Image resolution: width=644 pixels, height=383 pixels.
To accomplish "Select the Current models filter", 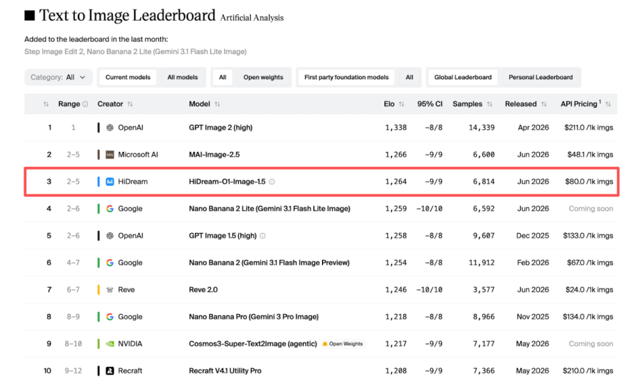I will [x=127, y=77].
